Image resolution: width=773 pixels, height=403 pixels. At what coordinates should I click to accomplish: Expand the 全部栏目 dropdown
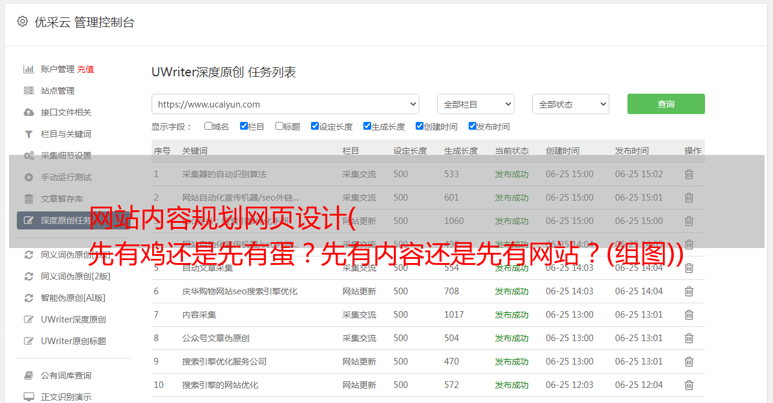[x=475, y=104]
